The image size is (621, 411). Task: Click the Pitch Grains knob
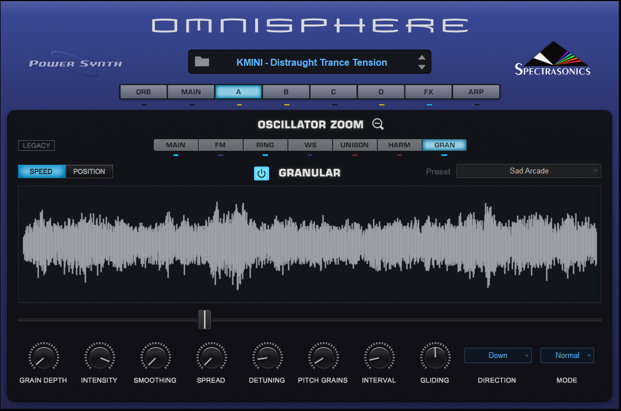(x=323, y=357)
